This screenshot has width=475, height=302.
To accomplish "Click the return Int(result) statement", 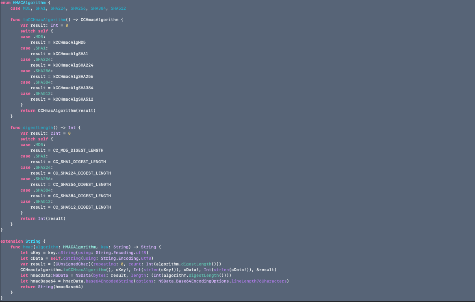I will coord(43,218).
